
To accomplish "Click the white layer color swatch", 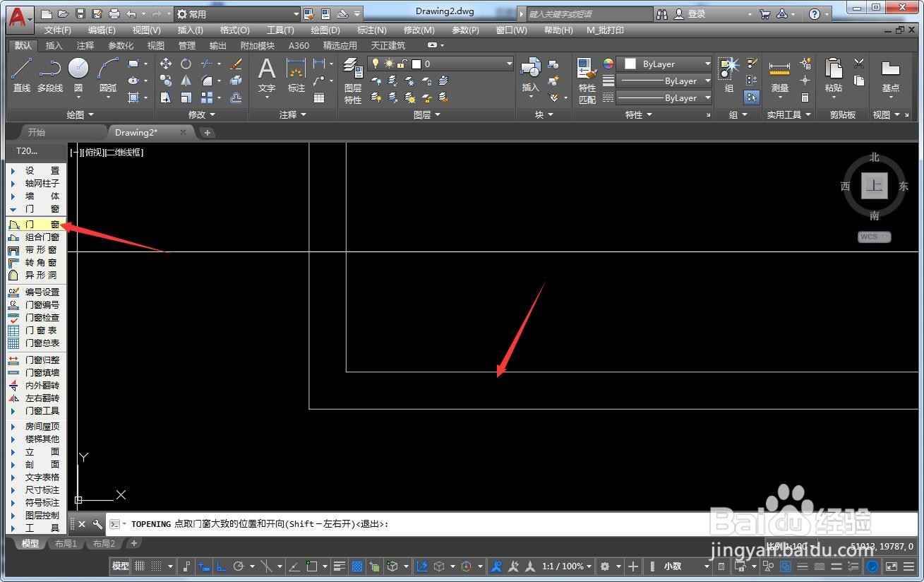I will coord(416,64).
